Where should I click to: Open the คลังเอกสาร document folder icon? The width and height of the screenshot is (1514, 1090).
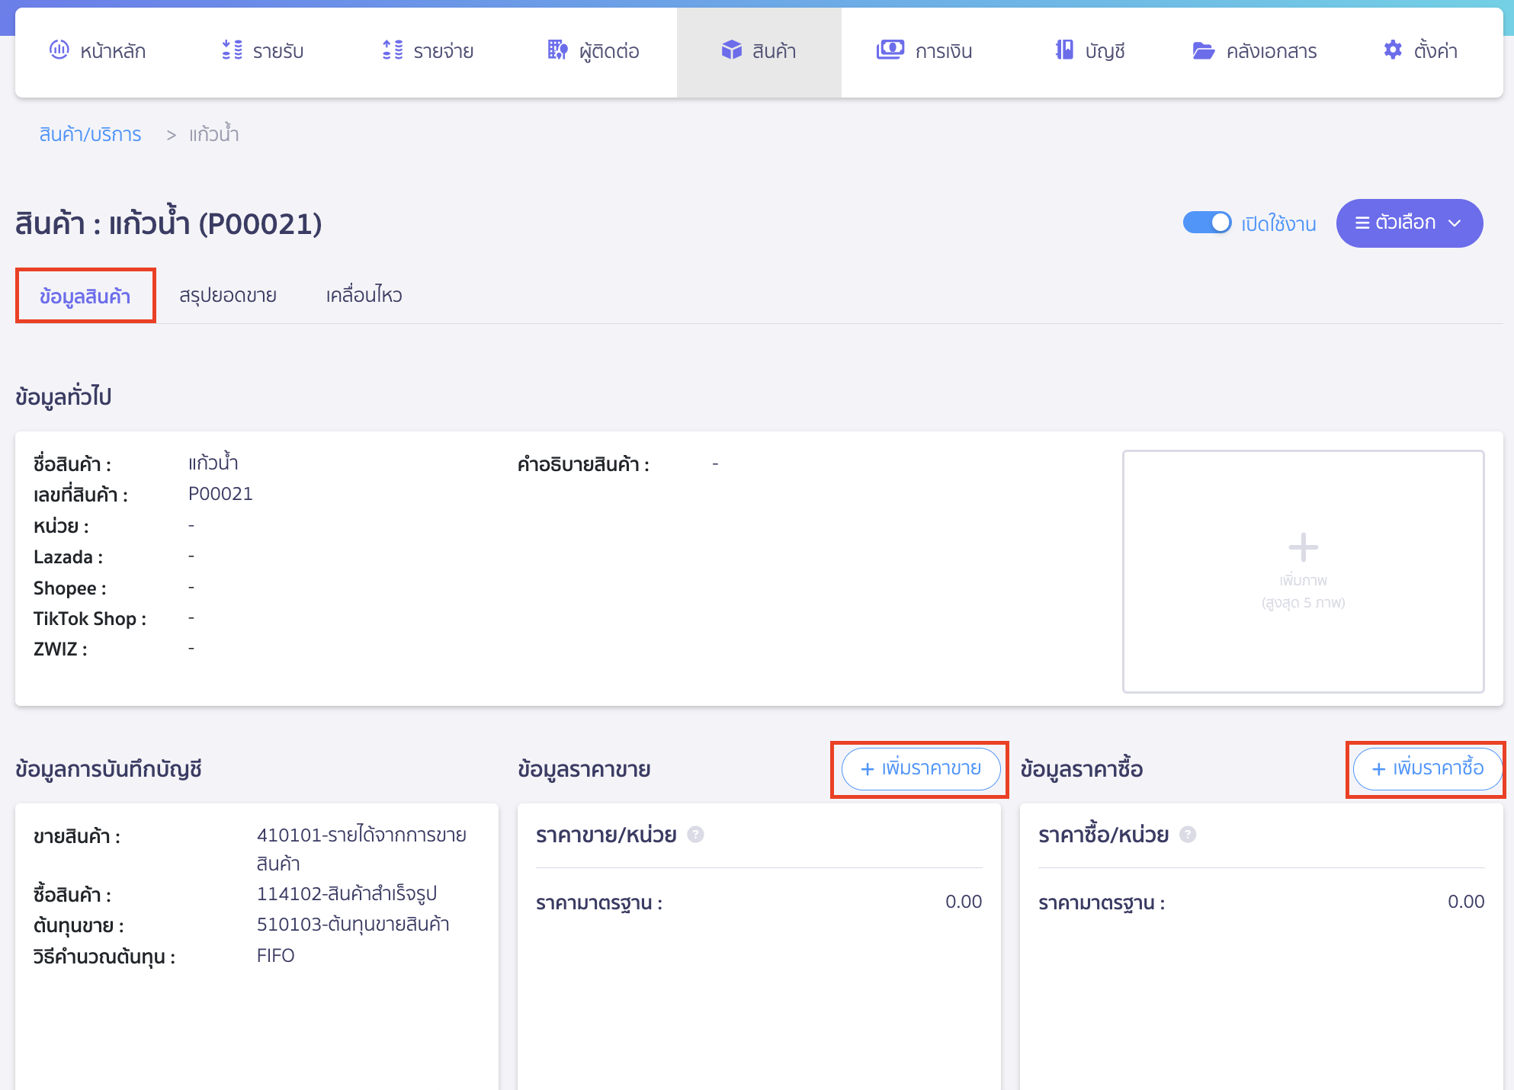pos(1203,50)
